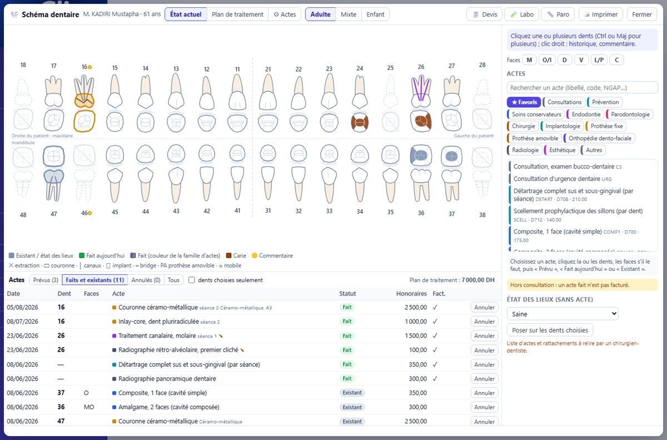The width and height of the screenshot is (667, 440).
Task: Select the side view of lower tooth 41
Action: [x=237, y=185]
